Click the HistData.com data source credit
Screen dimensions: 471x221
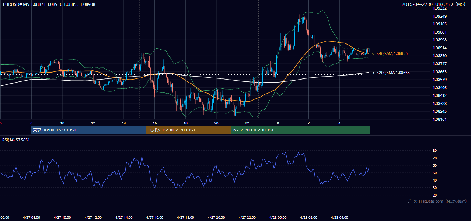[x=437, y=201]
